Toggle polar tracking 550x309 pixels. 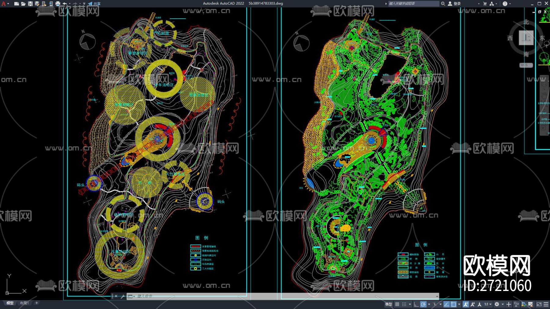[423, 304]
